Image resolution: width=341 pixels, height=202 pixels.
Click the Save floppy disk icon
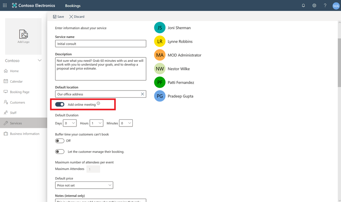click(x=55, y=17)
